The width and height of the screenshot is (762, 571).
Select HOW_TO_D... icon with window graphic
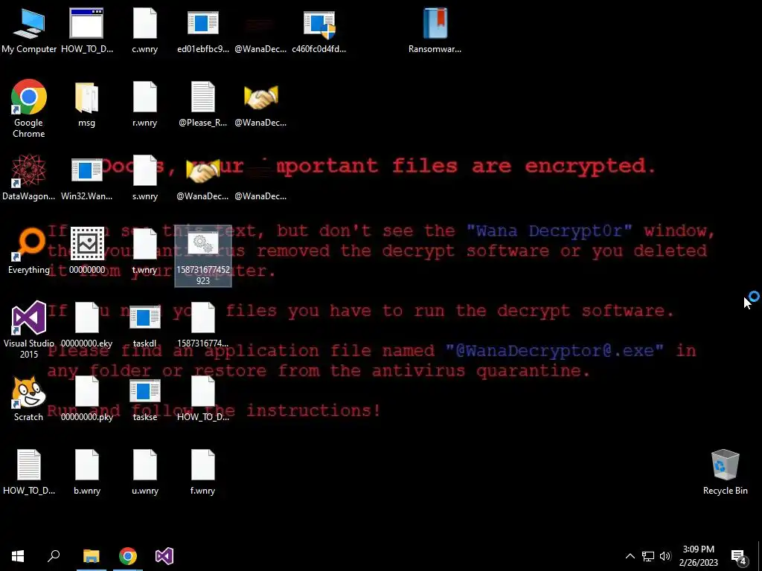[86, 31]
